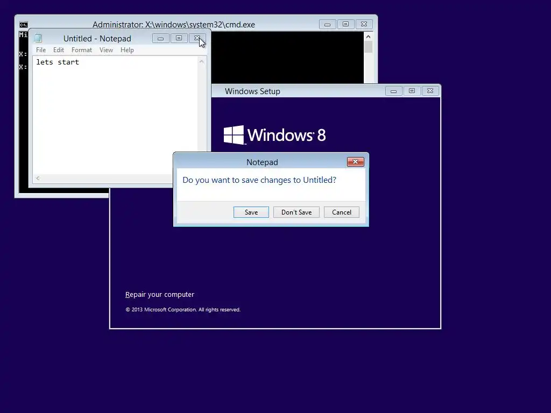Click Save in the Notepad dialog
Image resolution: width=551 pixels, height=413 pixels.
pos(251,212)
